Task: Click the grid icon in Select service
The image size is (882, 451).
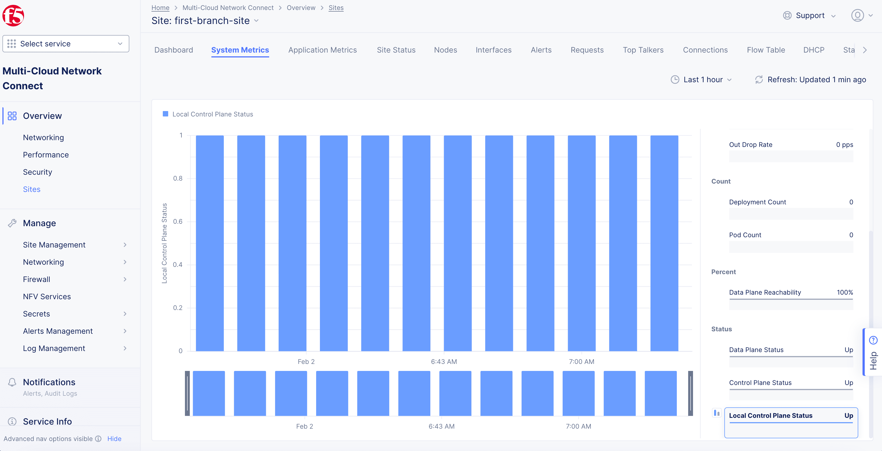Action: pyautogui.click(x=12, y=44)
